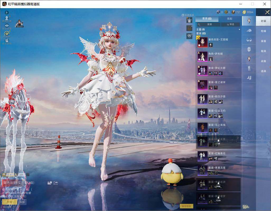Screen dimensions: 271x211
Task: Switch to the 搭配 tab
Action: [230, 19]
